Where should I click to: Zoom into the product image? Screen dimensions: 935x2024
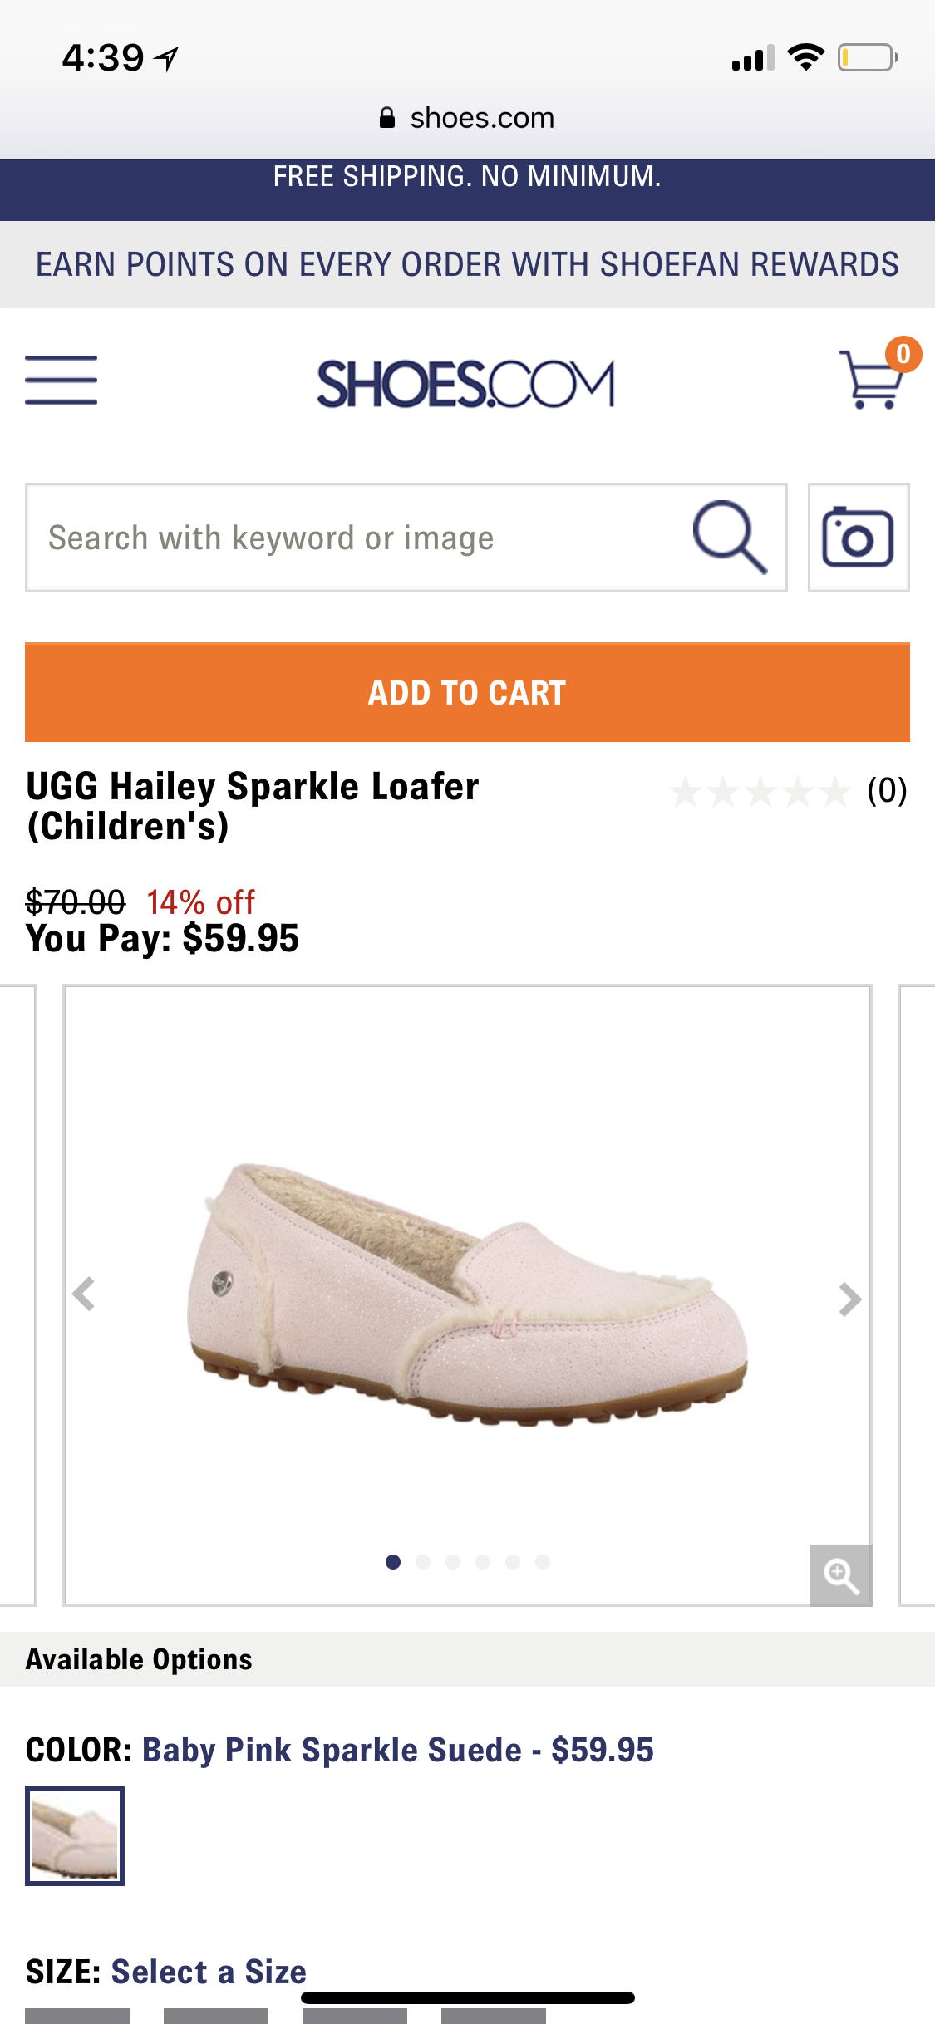point(840,1574)
